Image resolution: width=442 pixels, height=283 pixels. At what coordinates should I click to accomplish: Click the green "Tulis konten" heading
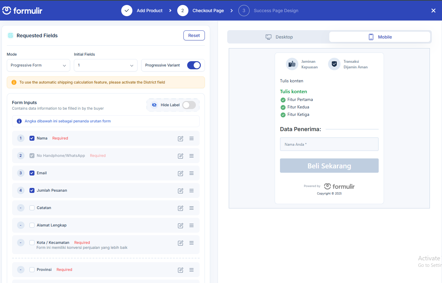[293, 92]
